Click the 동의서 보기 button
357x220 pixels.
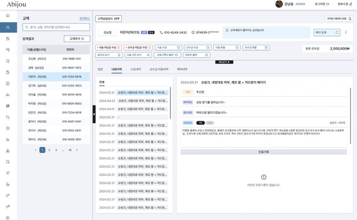coord(109,55)
